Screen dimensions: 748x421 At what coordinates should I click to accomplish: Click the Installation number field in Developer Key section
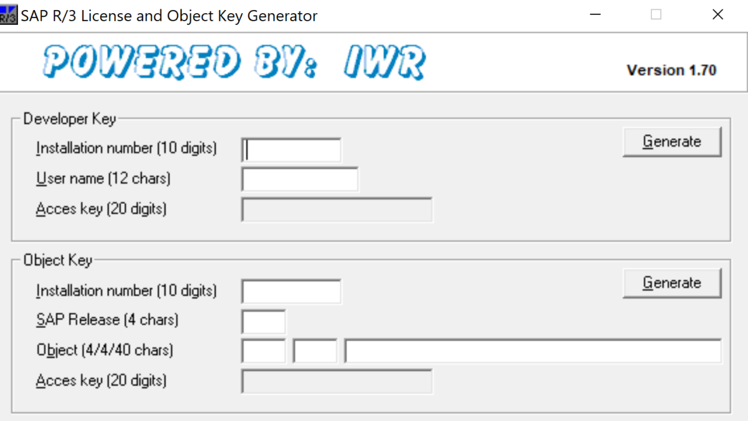290,150
